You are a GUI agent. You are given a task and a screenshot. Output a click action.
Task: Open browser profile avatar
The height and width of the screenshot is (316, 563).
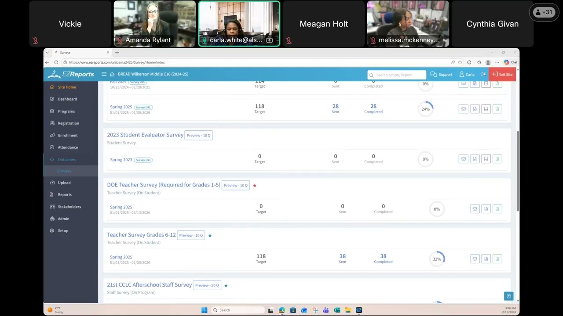(x=488, y=62)
